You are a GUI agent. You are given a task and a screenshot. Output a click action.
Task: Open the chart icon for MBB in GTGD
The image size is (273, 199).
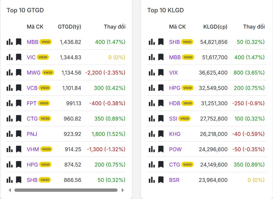click(10, 42)
